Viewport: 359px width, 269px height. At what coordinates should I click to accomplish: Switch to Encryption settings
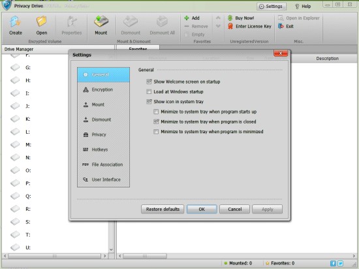point(104,89)
